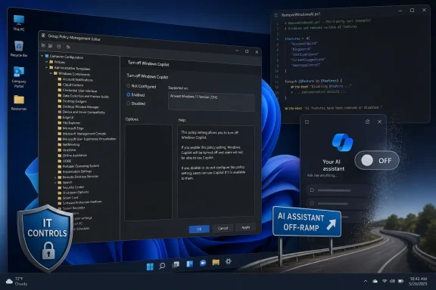Open File Explorer from the taskbar
This screenshot has height=290, width=436.
pyautogui.click(x=216, y=262)
